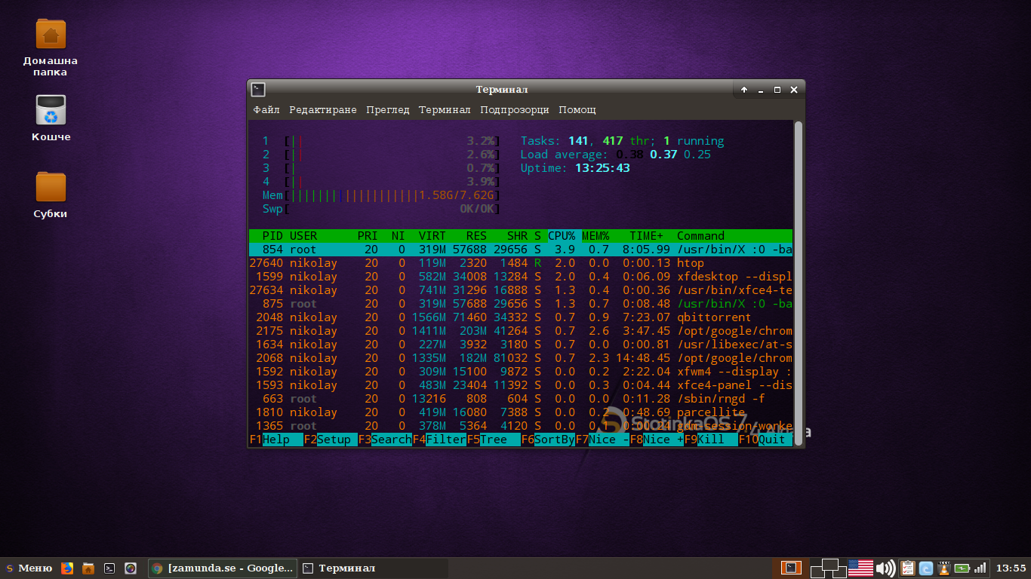Sort by Command column header

[700, 236]
